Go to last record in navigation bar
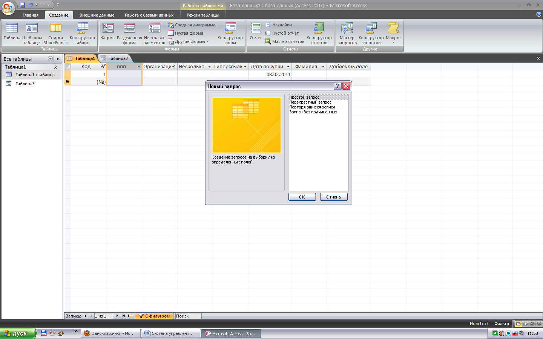 tap(123, 316)
